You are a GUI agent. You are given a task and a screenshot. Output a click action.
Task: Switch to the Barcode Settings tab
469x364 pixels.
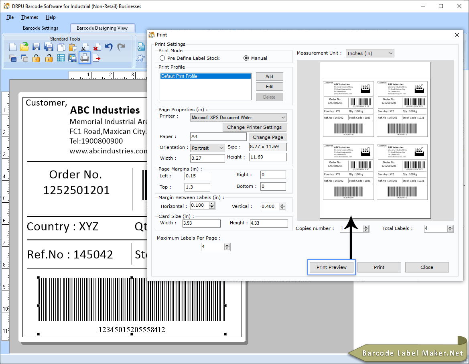pos(41,28)
